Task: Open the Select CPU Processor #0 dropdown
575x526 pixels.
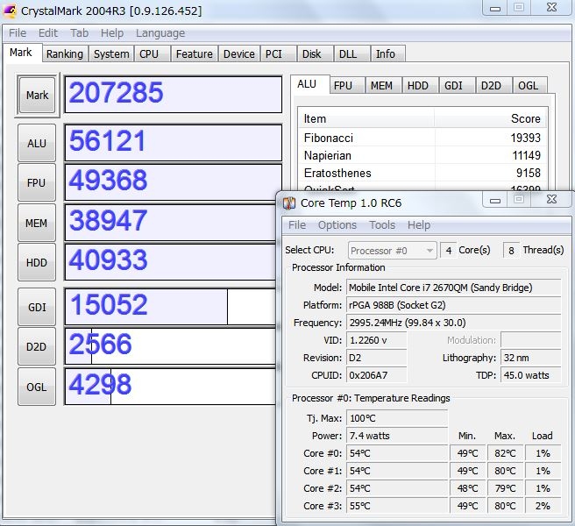Action: click(x=392, y=251)
